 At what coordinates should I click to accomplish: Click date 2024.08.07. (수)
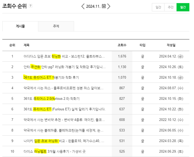pos(171,88)
